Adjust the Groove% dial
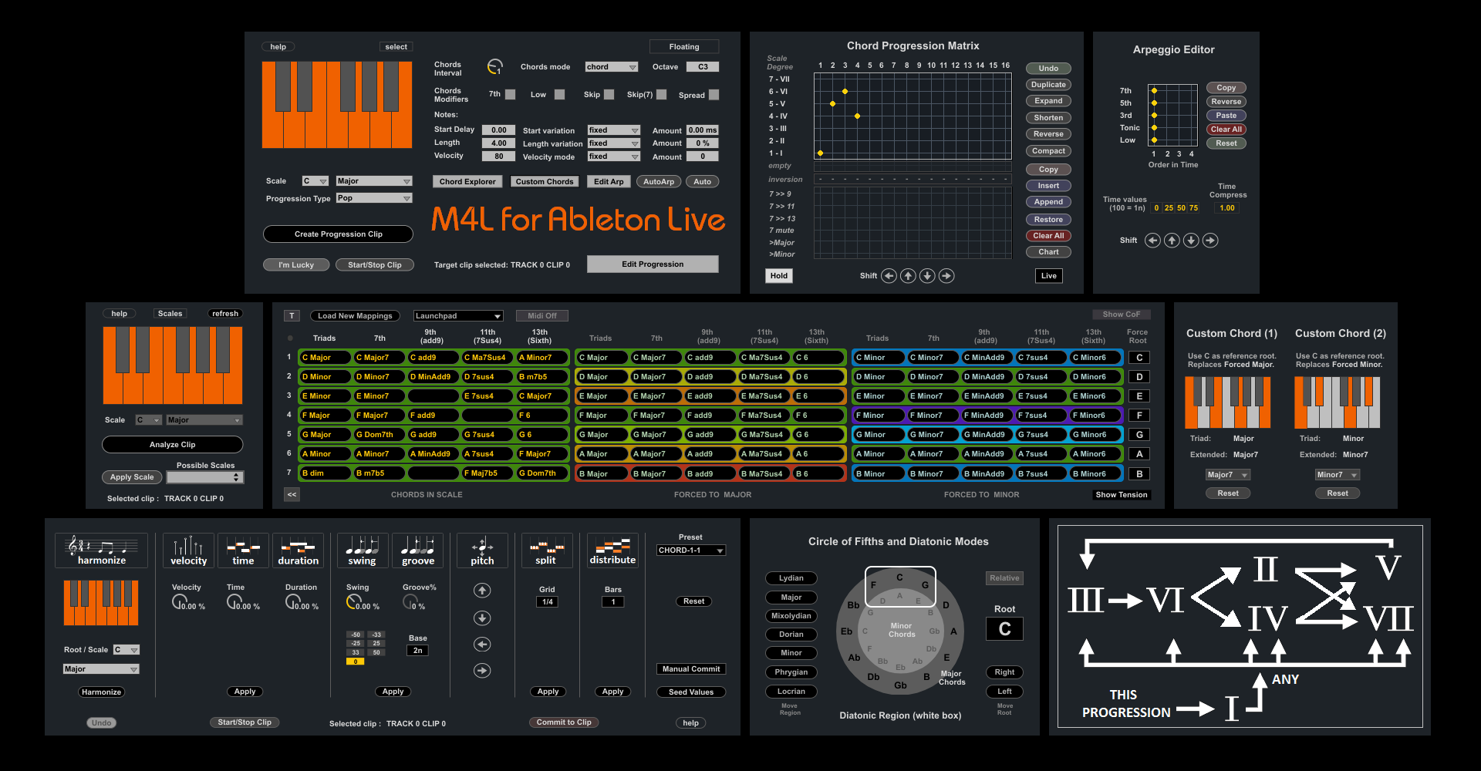 tap(410, 602)
